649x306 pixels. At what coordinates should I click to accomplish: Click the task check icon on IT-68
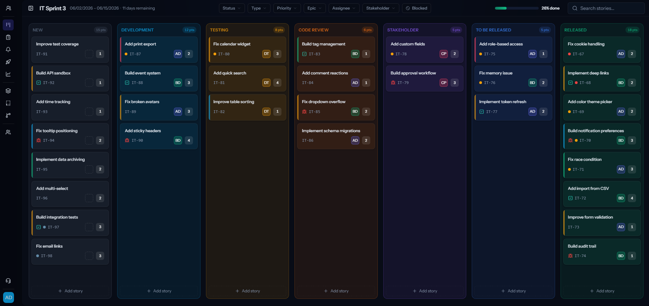[570, 83]
